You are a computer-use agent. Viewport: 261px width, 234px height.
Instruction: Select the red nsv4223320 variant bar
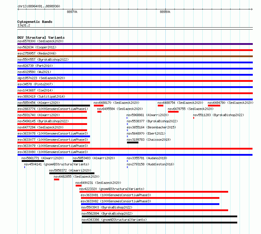tap(154, 192)
